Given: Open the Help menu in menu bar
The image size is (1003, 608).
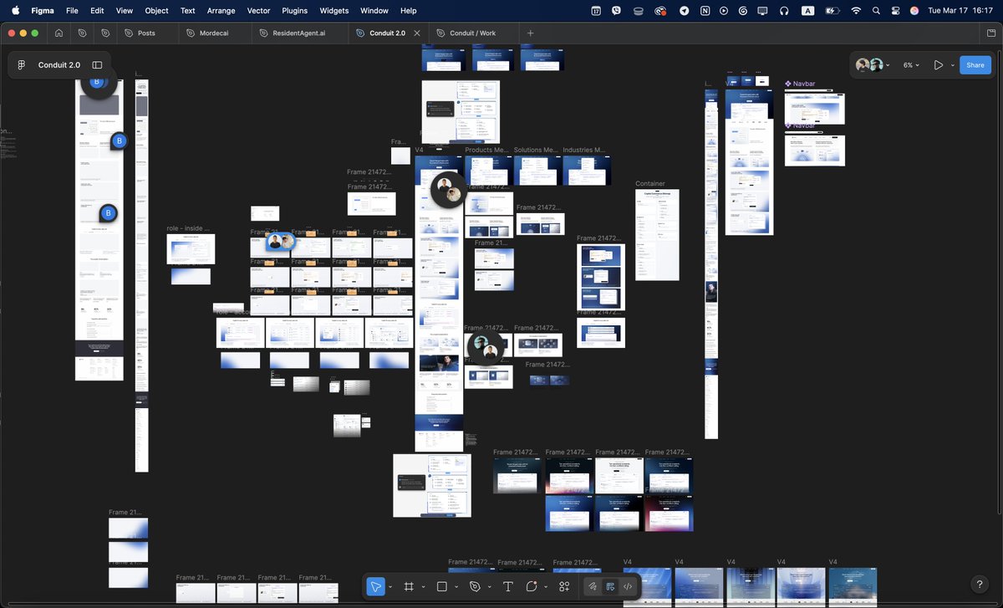Looking at the screenshot, I should pos(409,11).
